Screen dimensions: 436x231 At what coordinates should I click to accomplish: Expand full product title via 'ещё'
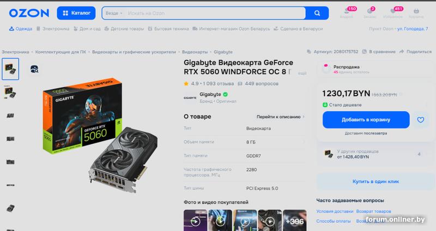click(x=302, y=73)
